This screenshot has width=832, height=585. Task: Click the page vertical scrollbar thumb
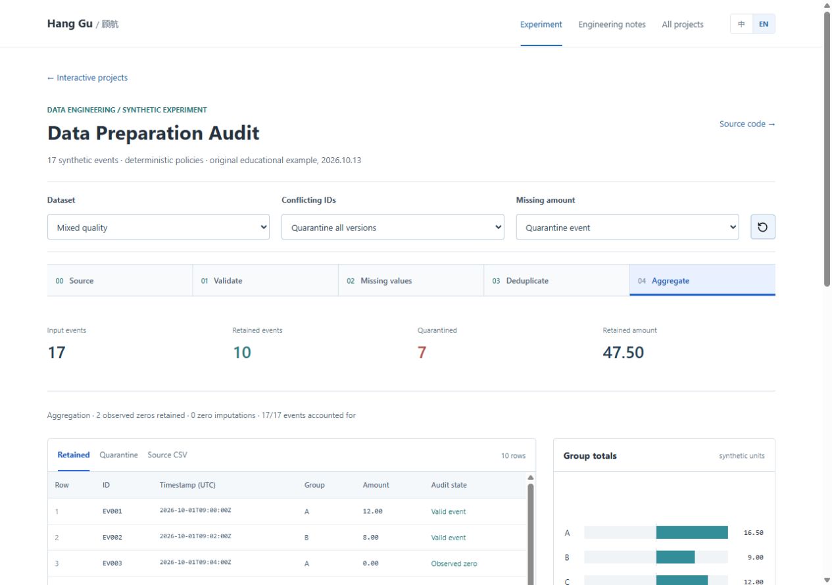tap(827, 149)
